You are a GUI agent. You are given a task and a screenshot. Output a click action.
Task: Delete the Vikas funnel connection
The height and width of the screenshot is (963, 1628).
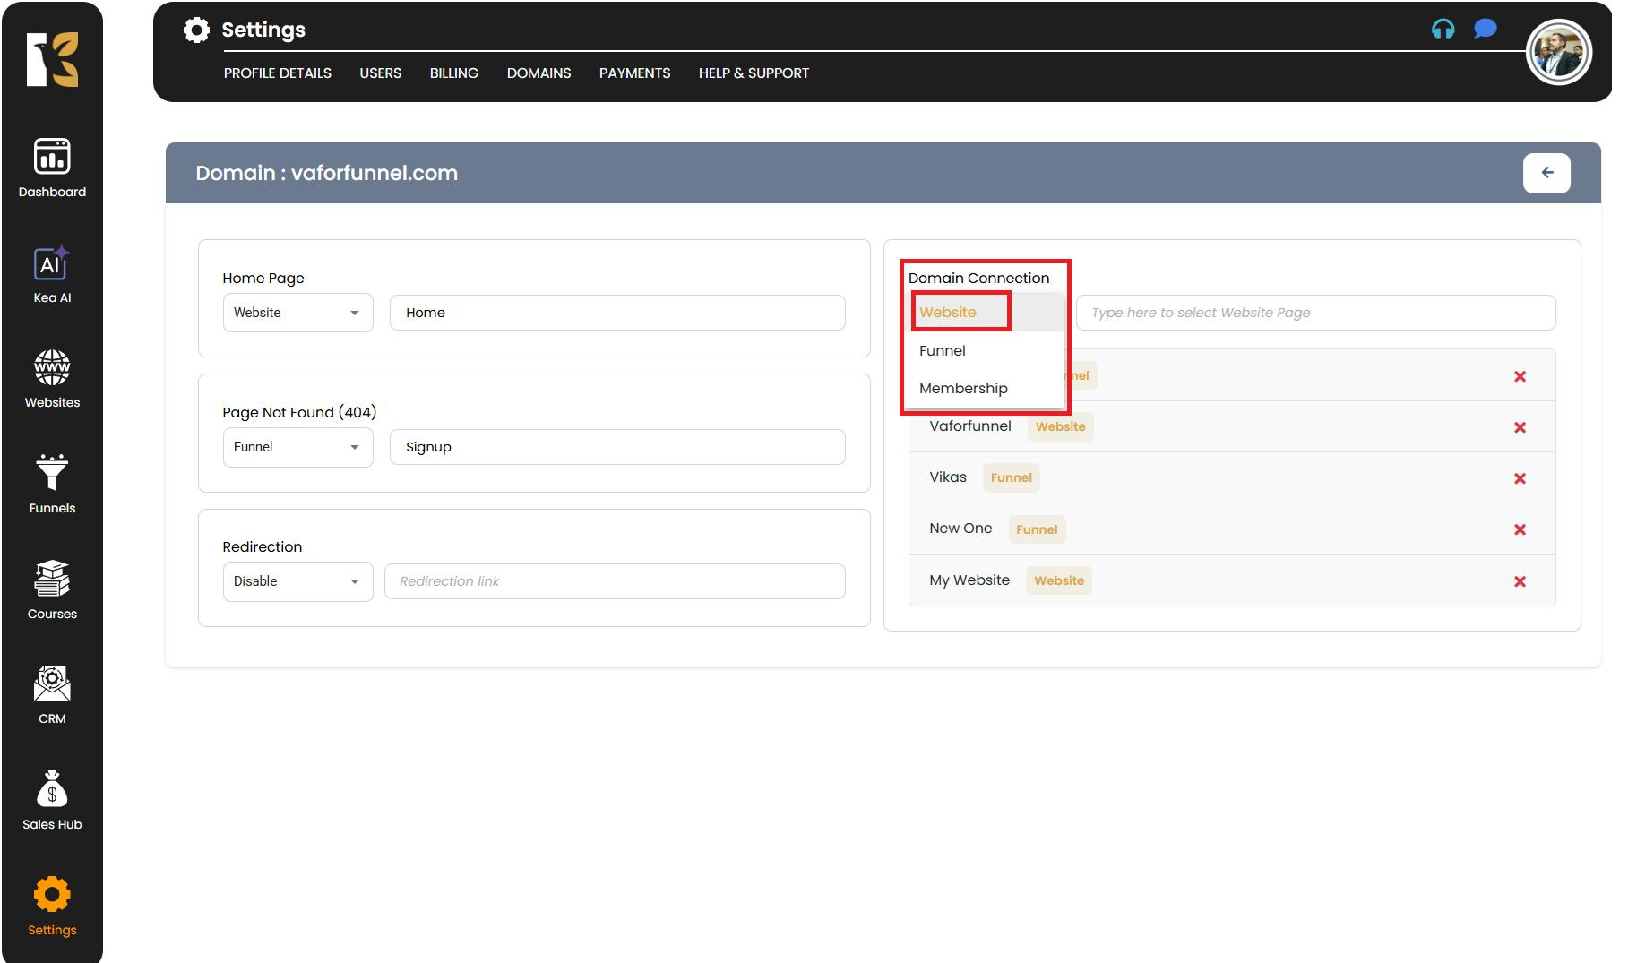click(x=1520, y=478)
